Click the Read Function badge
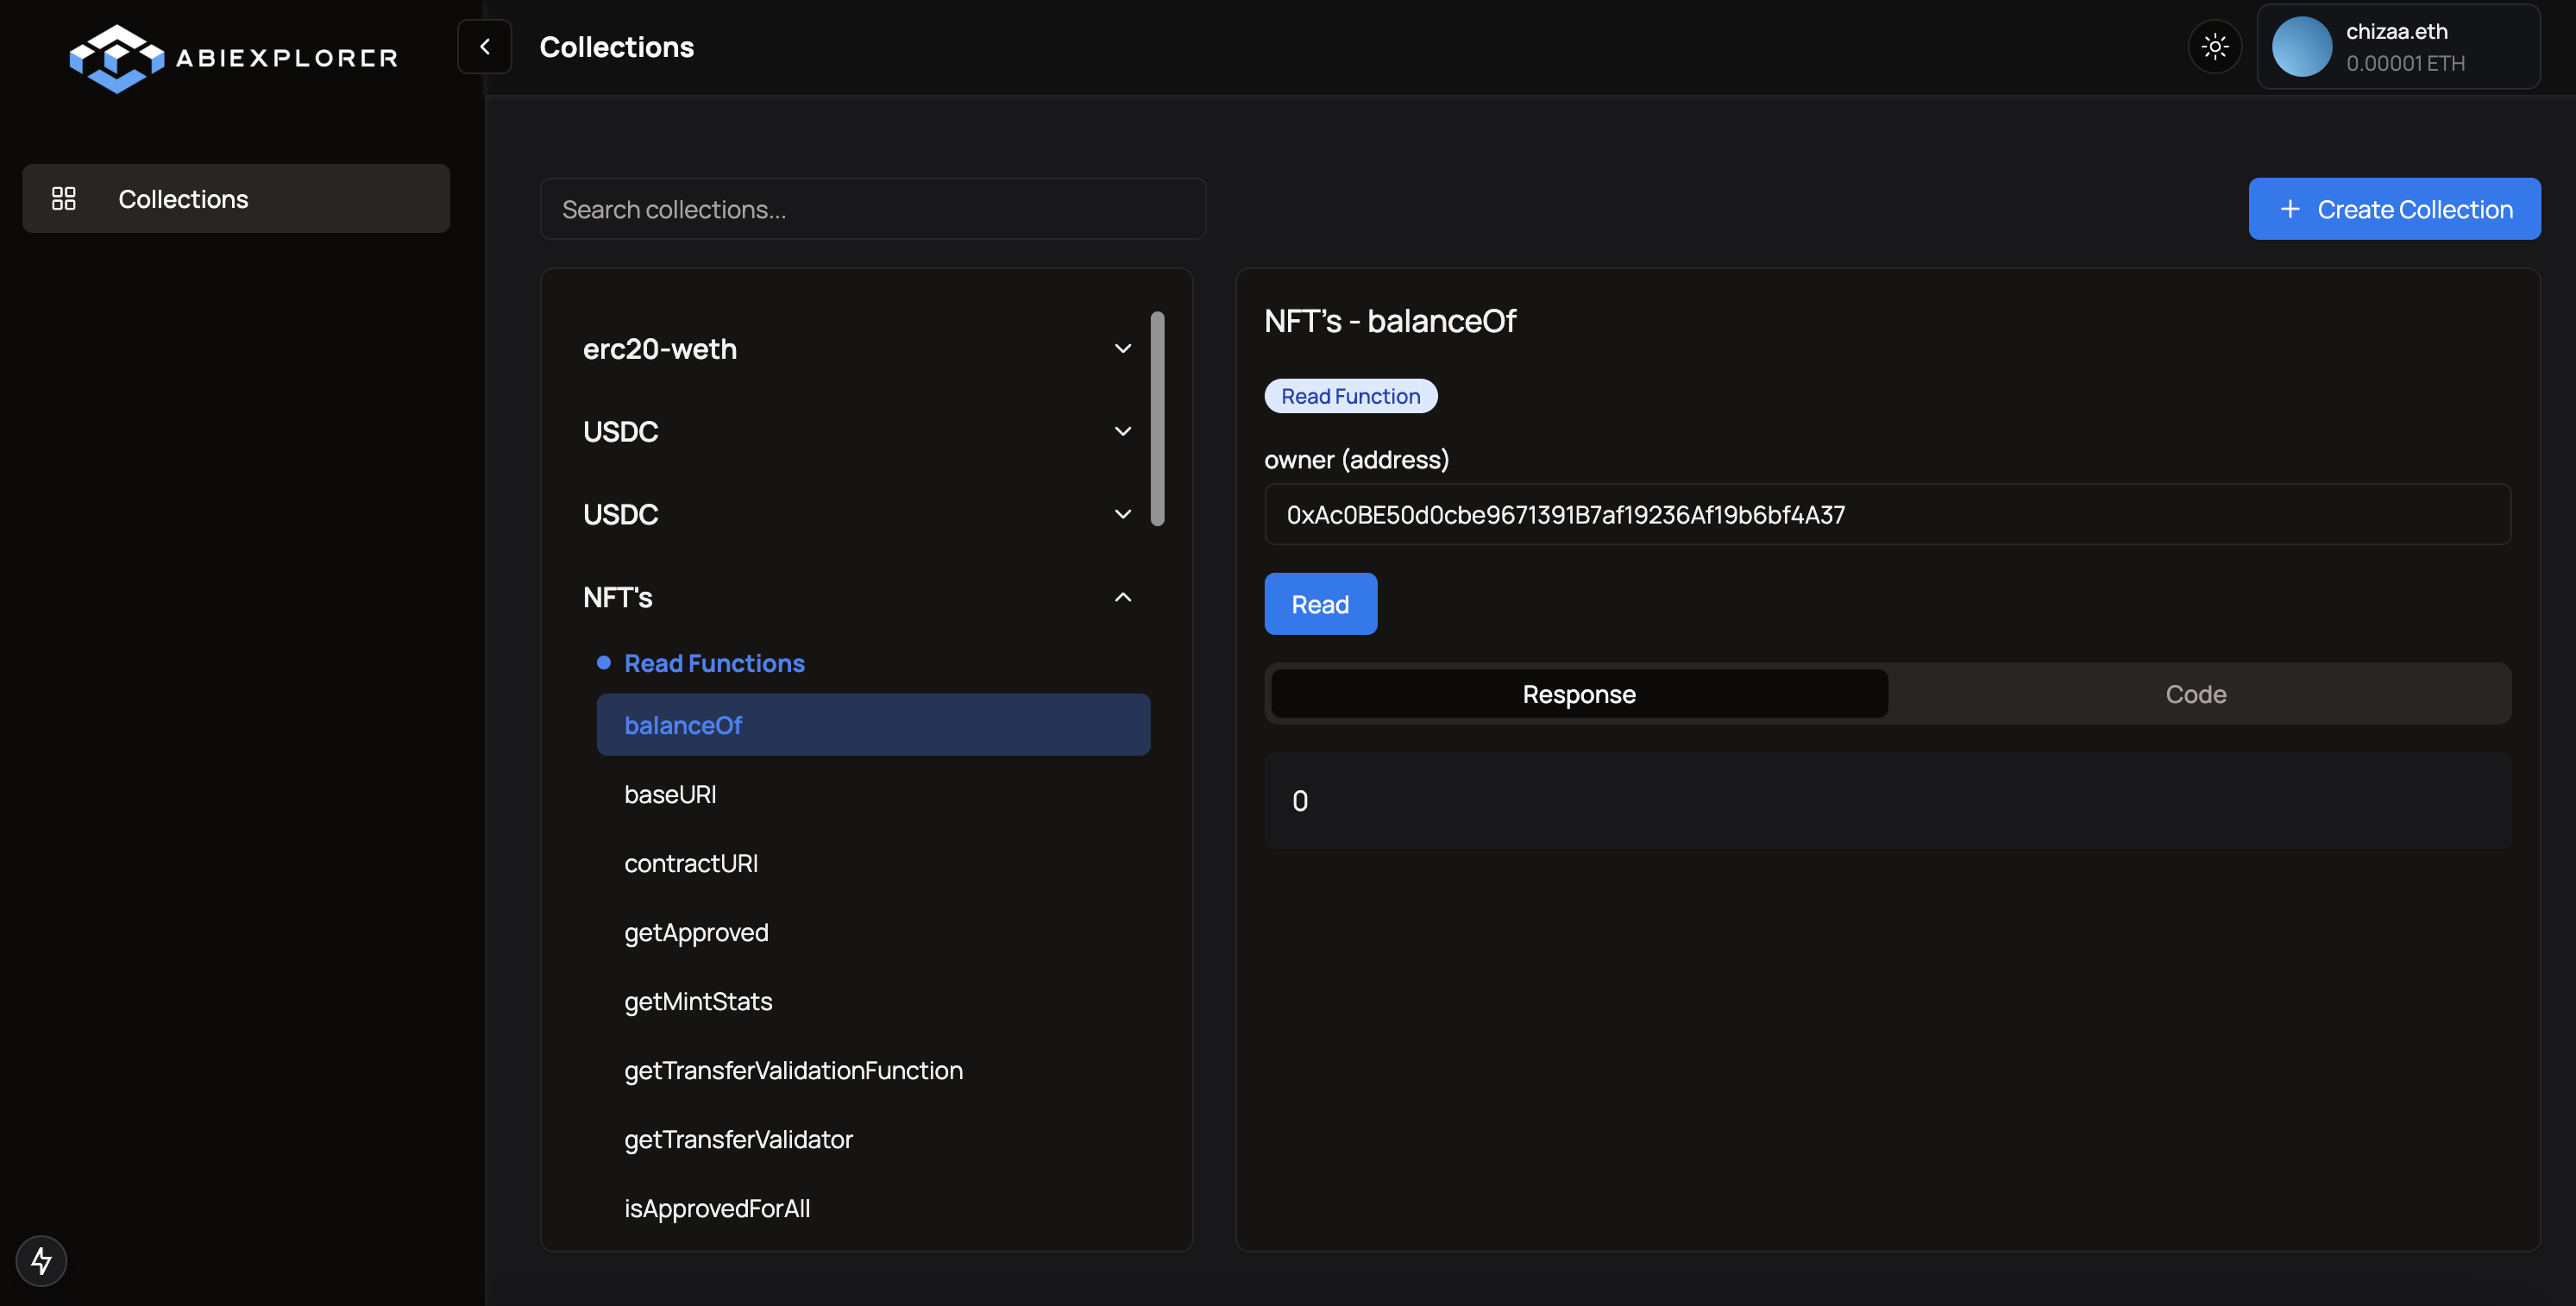The image size is (2576, 1306). point(1351,396)
